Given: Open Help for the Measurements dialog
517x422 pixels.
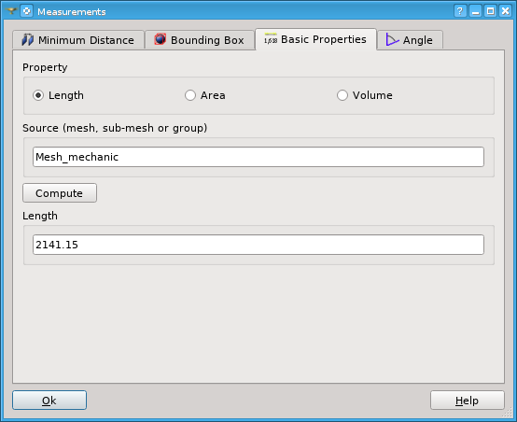Looking at the screenshot, I should [x=468, y=401].
